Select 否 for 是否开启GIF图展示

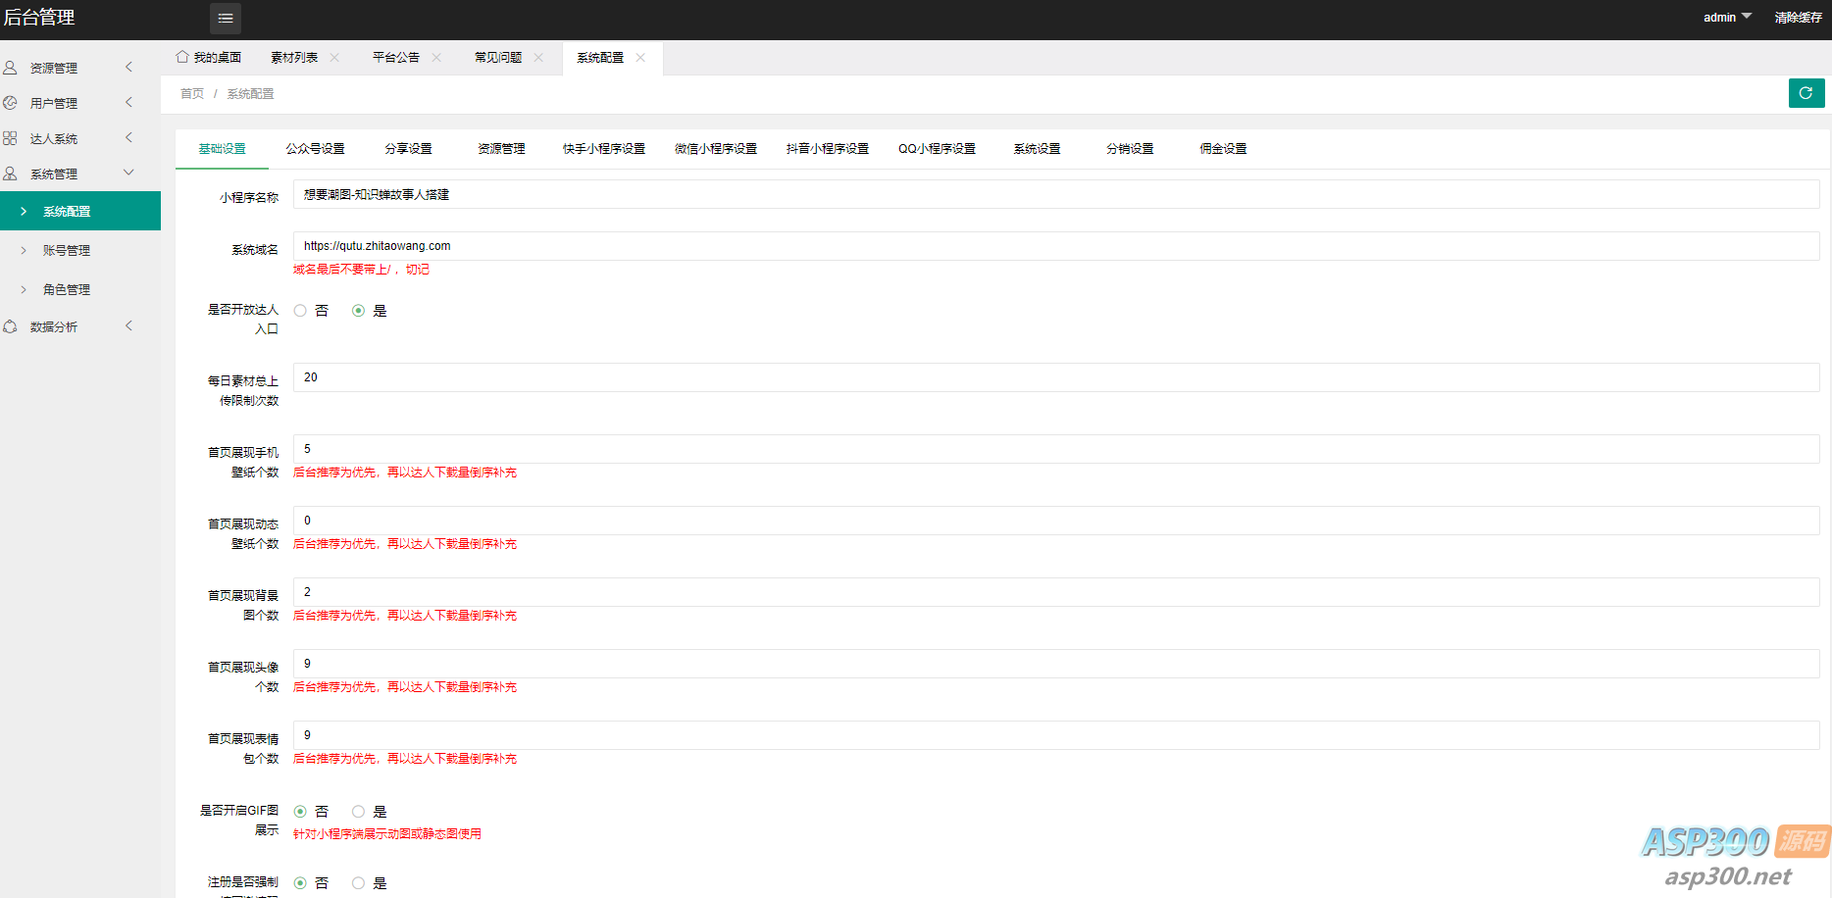[300, 812]
